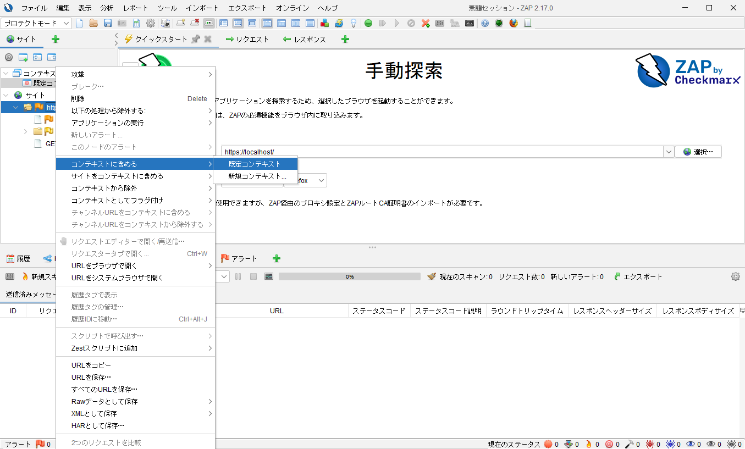
Task: Select 既定コンテキスト in the submenu
Action: pyautogui.click(x=255, y=164)
